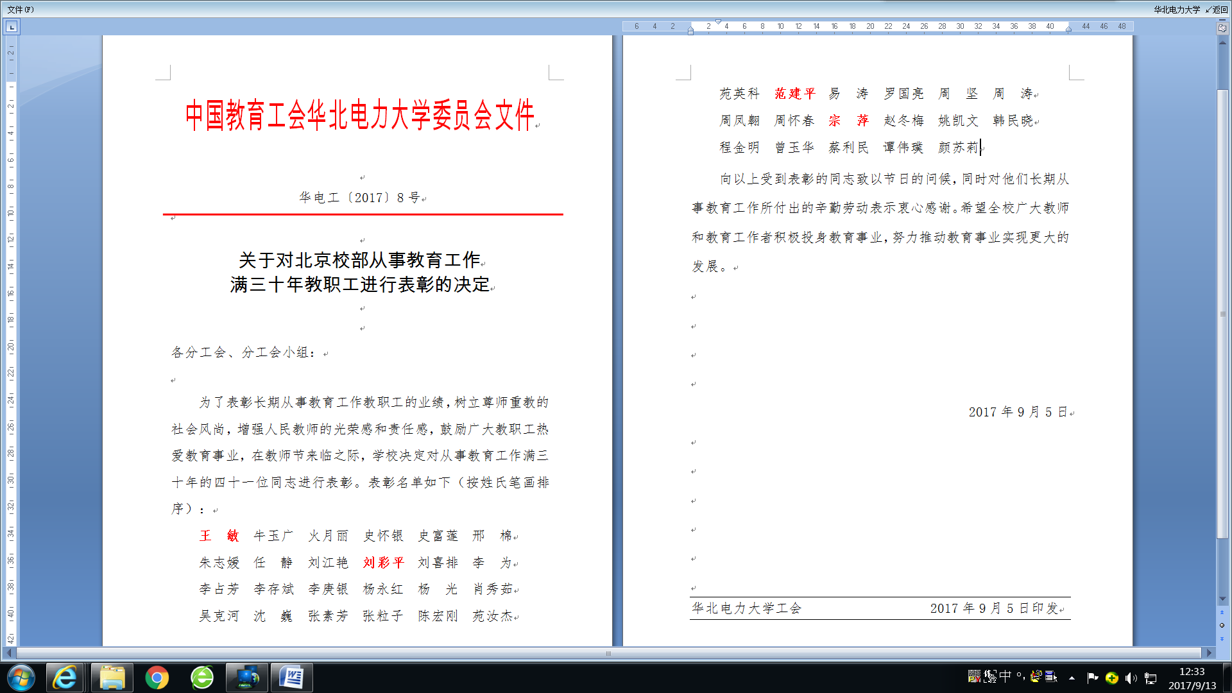This screenshot has height=693, width=1232.
Task: Click the name 苑汝杰
Action: coord(493,616)
